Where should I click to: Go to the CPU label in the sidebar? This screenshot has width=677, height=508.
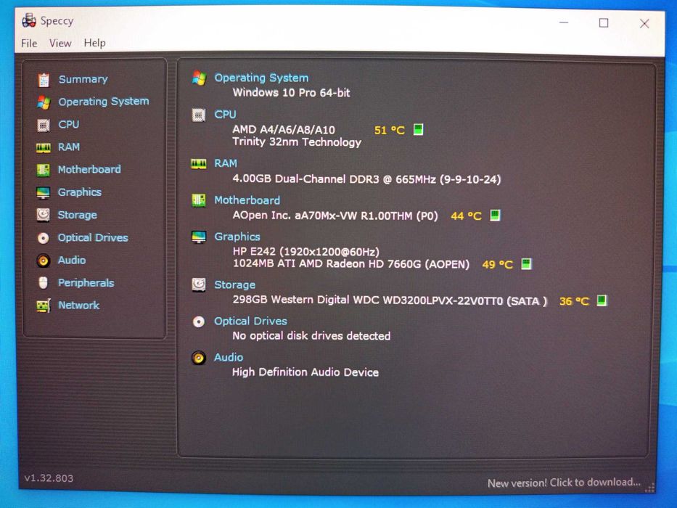69,124
